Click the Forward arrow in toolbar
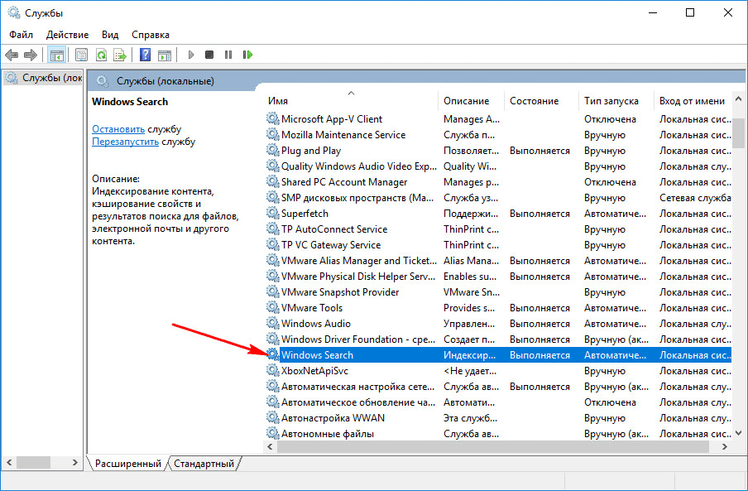 coord(31,55)
